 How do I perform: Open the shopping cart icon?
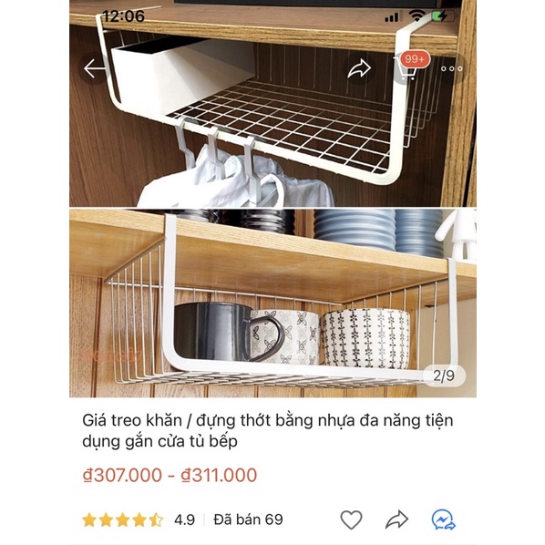[x=405, y=70]
